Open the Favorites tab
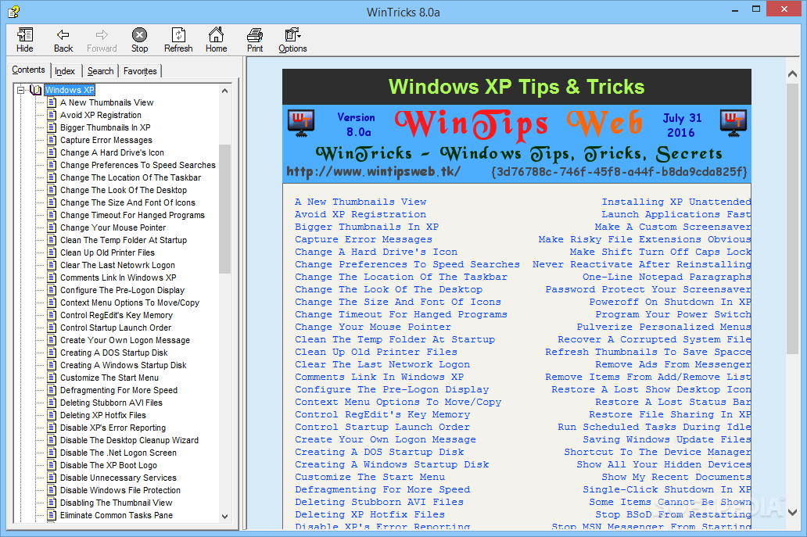 pyautogui.click(x=140, y=71)
